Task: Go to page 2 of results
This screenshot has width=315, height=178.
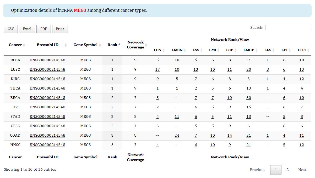Action: click(x=287, y=170)
